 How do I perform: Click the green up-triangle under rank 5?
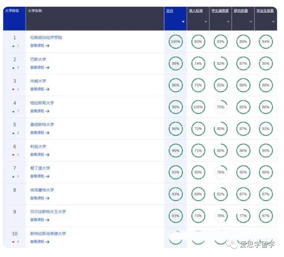coord(13,133)
